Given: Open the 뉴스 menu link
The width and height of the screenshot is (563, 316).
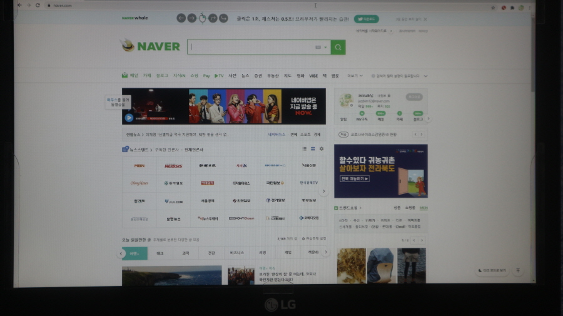Looking at the screenshot, I should coord(245,76).
